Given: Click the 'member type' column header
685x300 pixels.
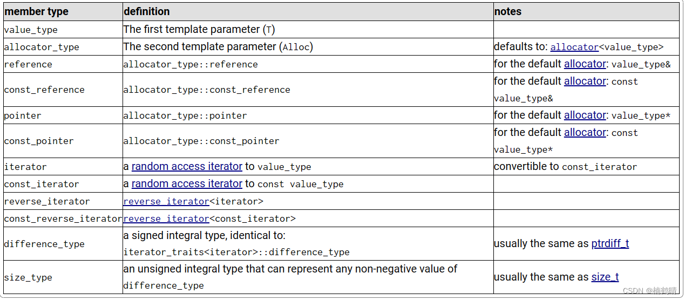Looking at the screenshot, I should point(37,11).
